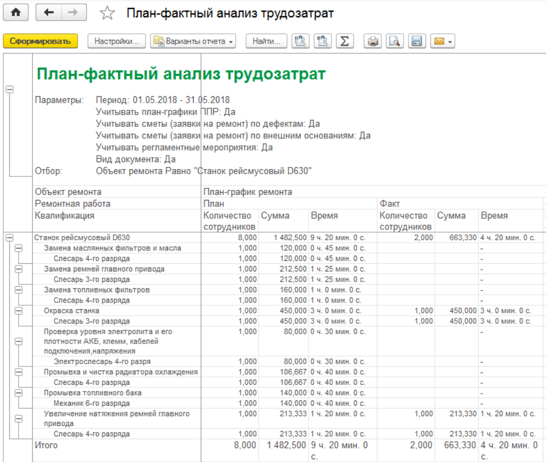Save the report with floppy disk icon
This screenshot has width=546, height=462.
coord(417,41)
